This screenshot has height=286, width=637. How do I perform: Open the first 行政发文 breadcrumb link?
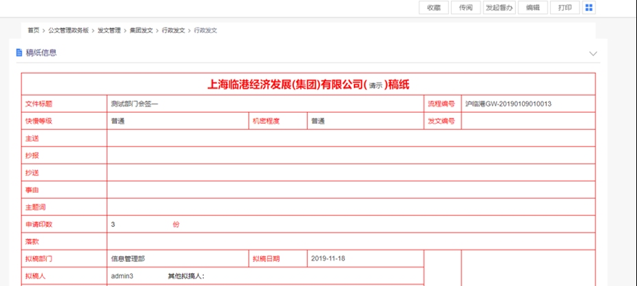click(x=173, y=30)
